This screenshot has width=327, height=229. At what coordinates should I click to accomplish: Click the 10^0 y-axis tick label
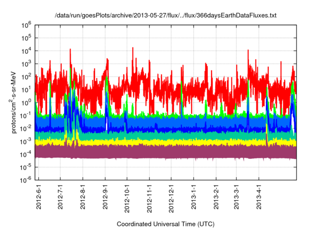pyautogui.click(x=26, y=103)
